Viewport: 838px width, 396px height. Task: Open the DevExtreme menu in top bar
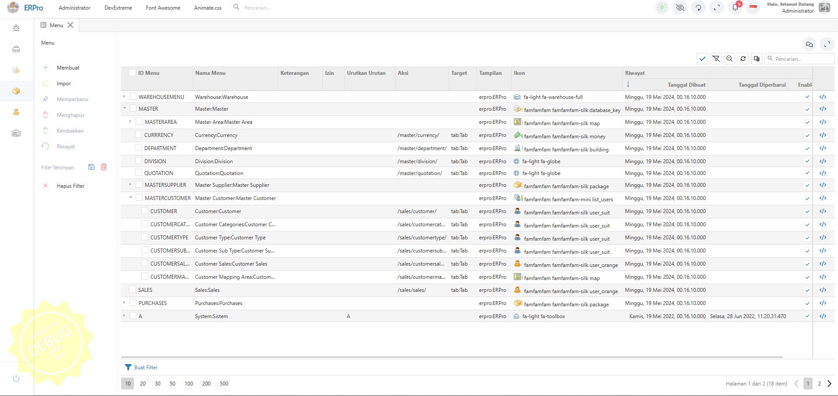click(118, 8)
